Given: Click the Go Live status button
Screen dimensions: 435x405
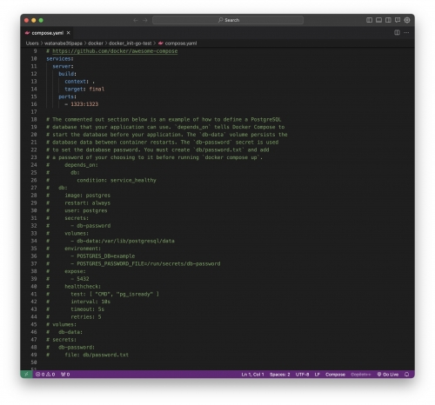Looking at the screenshot, I should coord(388,375).
